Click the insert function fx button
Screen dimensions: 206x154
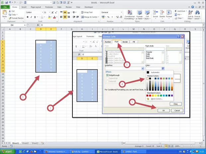[x=38, y=25]
